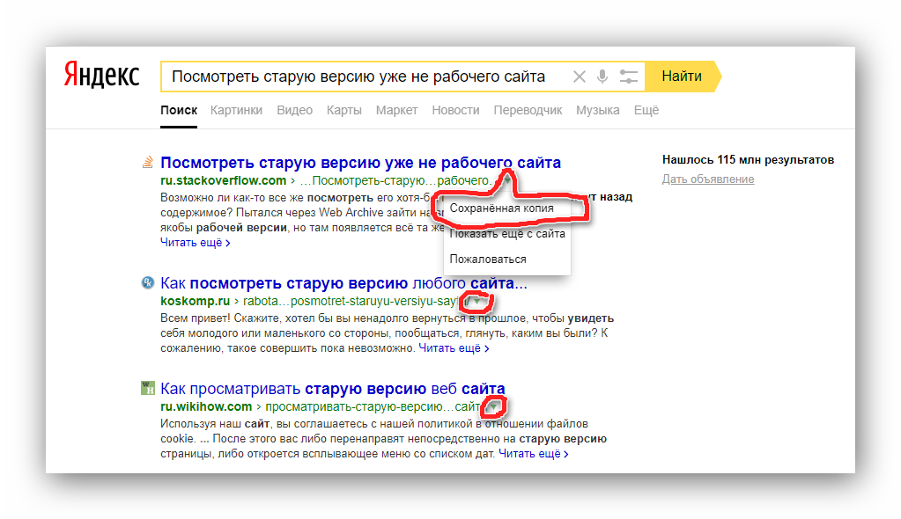Open the koskomp.ru result dropdown arrow
901x519 pixels.
click(477, 301)
